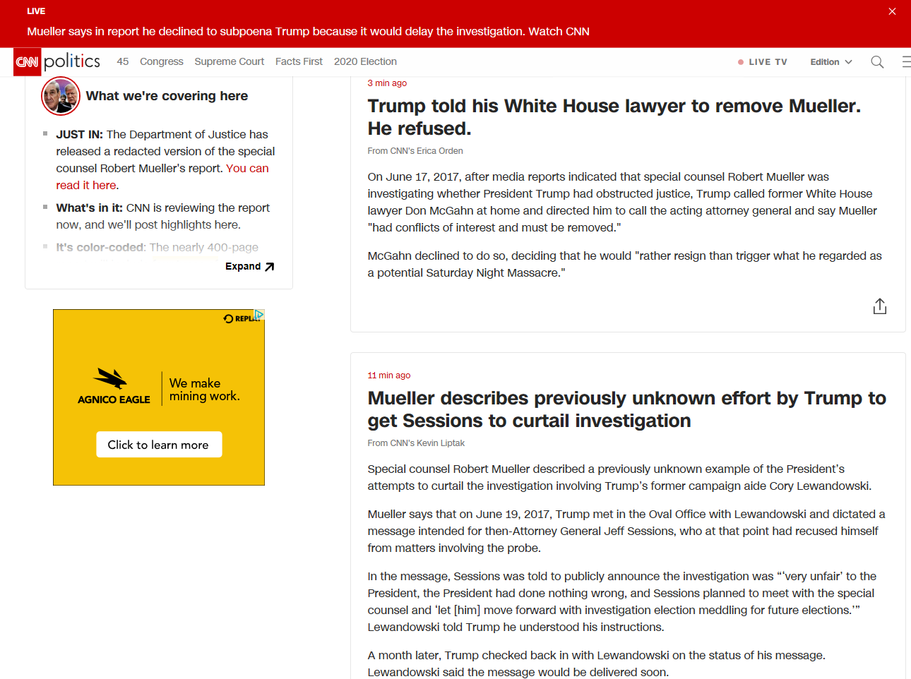The image size is (911, 679).
Task: Click the '11 min ago' timestamp
Action: click(388, 375)
